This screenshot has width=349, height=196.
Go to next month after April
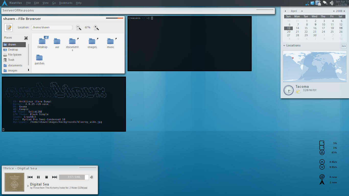click(x=302, y=11)
